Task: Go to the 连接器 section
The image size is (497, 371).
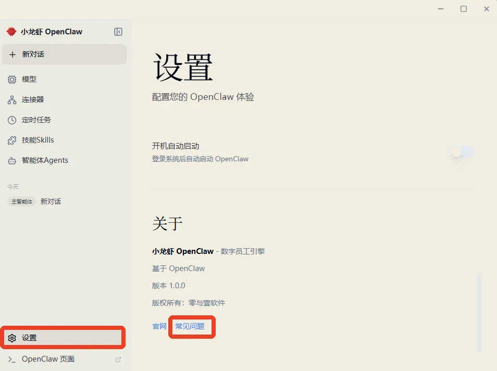Action: pos(65,99)
